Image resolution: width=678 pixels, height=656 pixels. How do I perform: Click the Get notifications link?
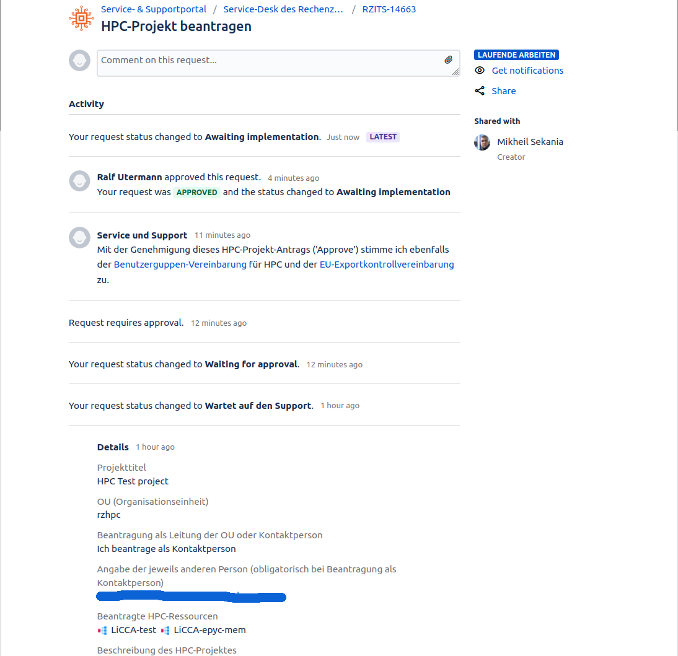click(527, 71)
